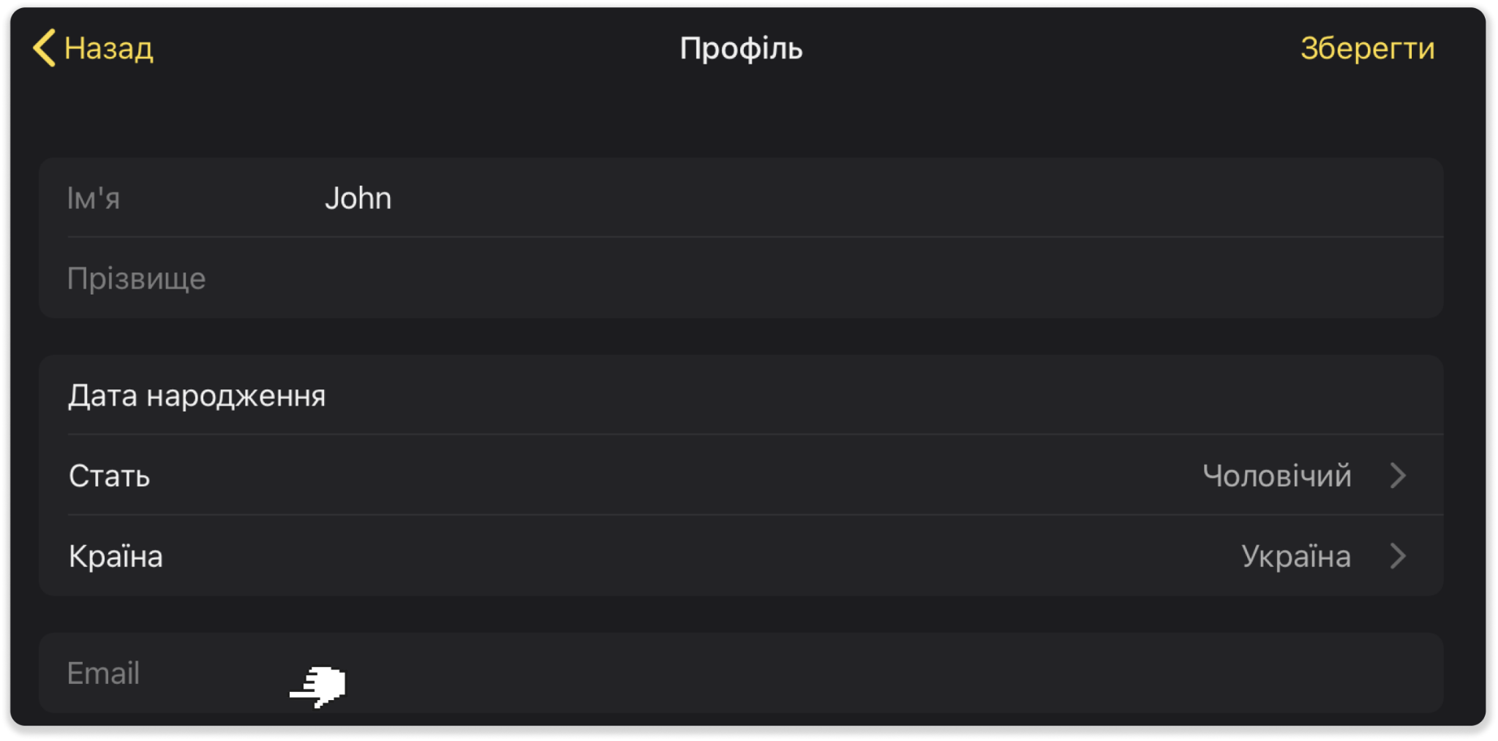1498x741 pixels.
Task: Select the Країна country row label
Action: pos(116,557)
